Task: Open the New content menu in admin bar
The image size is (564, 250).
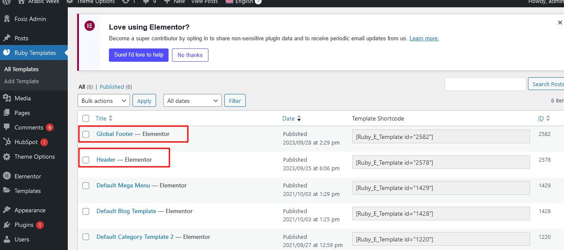Action: tap(175, 2)
